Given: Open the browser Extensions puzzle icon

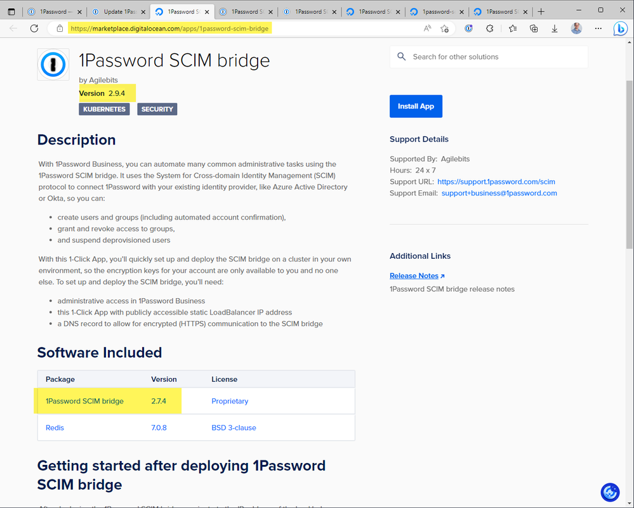Looking at the screenshot, I should 490,29.
